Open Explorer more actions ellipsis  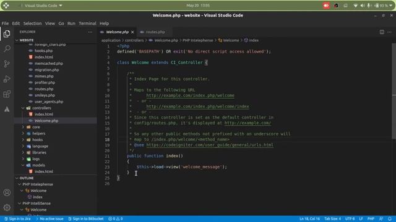pyautogui.click(x=90, y=32)
